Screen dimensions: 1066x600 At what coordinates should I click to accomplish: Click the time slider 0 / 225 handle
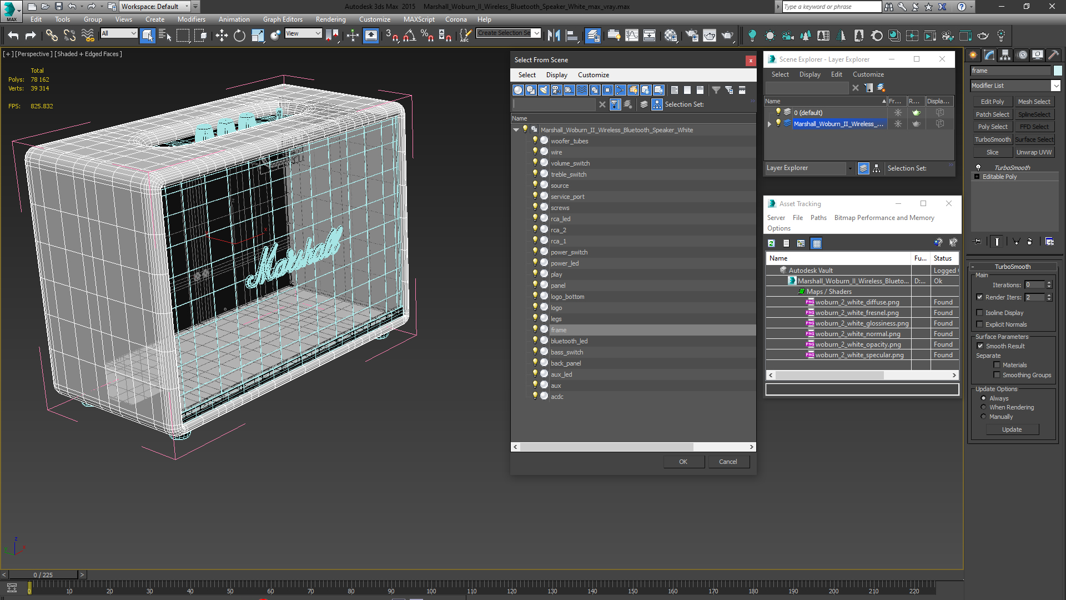tap(43, 574)
